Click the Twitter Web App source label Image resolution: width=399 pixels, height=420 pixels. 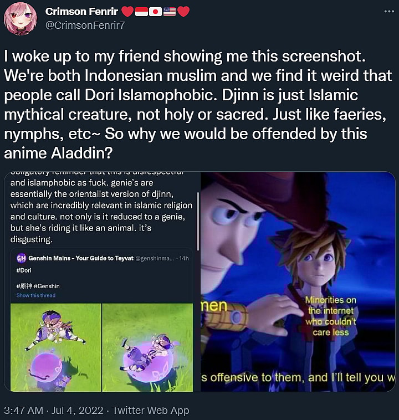point(151,411)
